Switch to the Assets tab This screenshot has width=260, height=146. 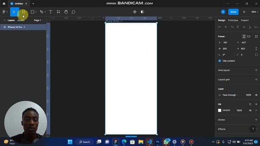(21, 20)
